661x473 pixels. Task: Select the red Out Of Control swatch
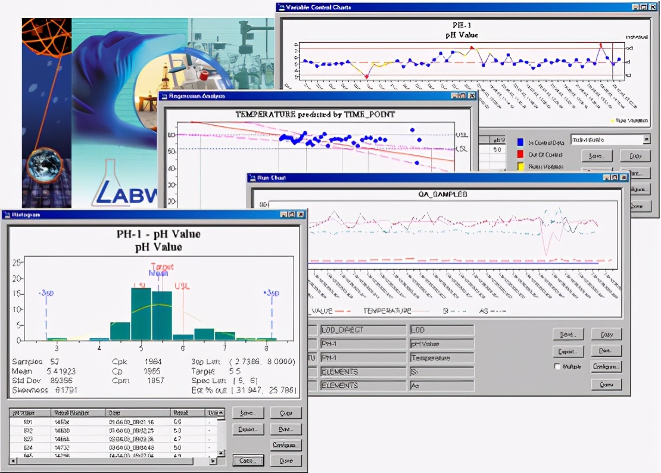pyautogui.click(x=520, y=155)
